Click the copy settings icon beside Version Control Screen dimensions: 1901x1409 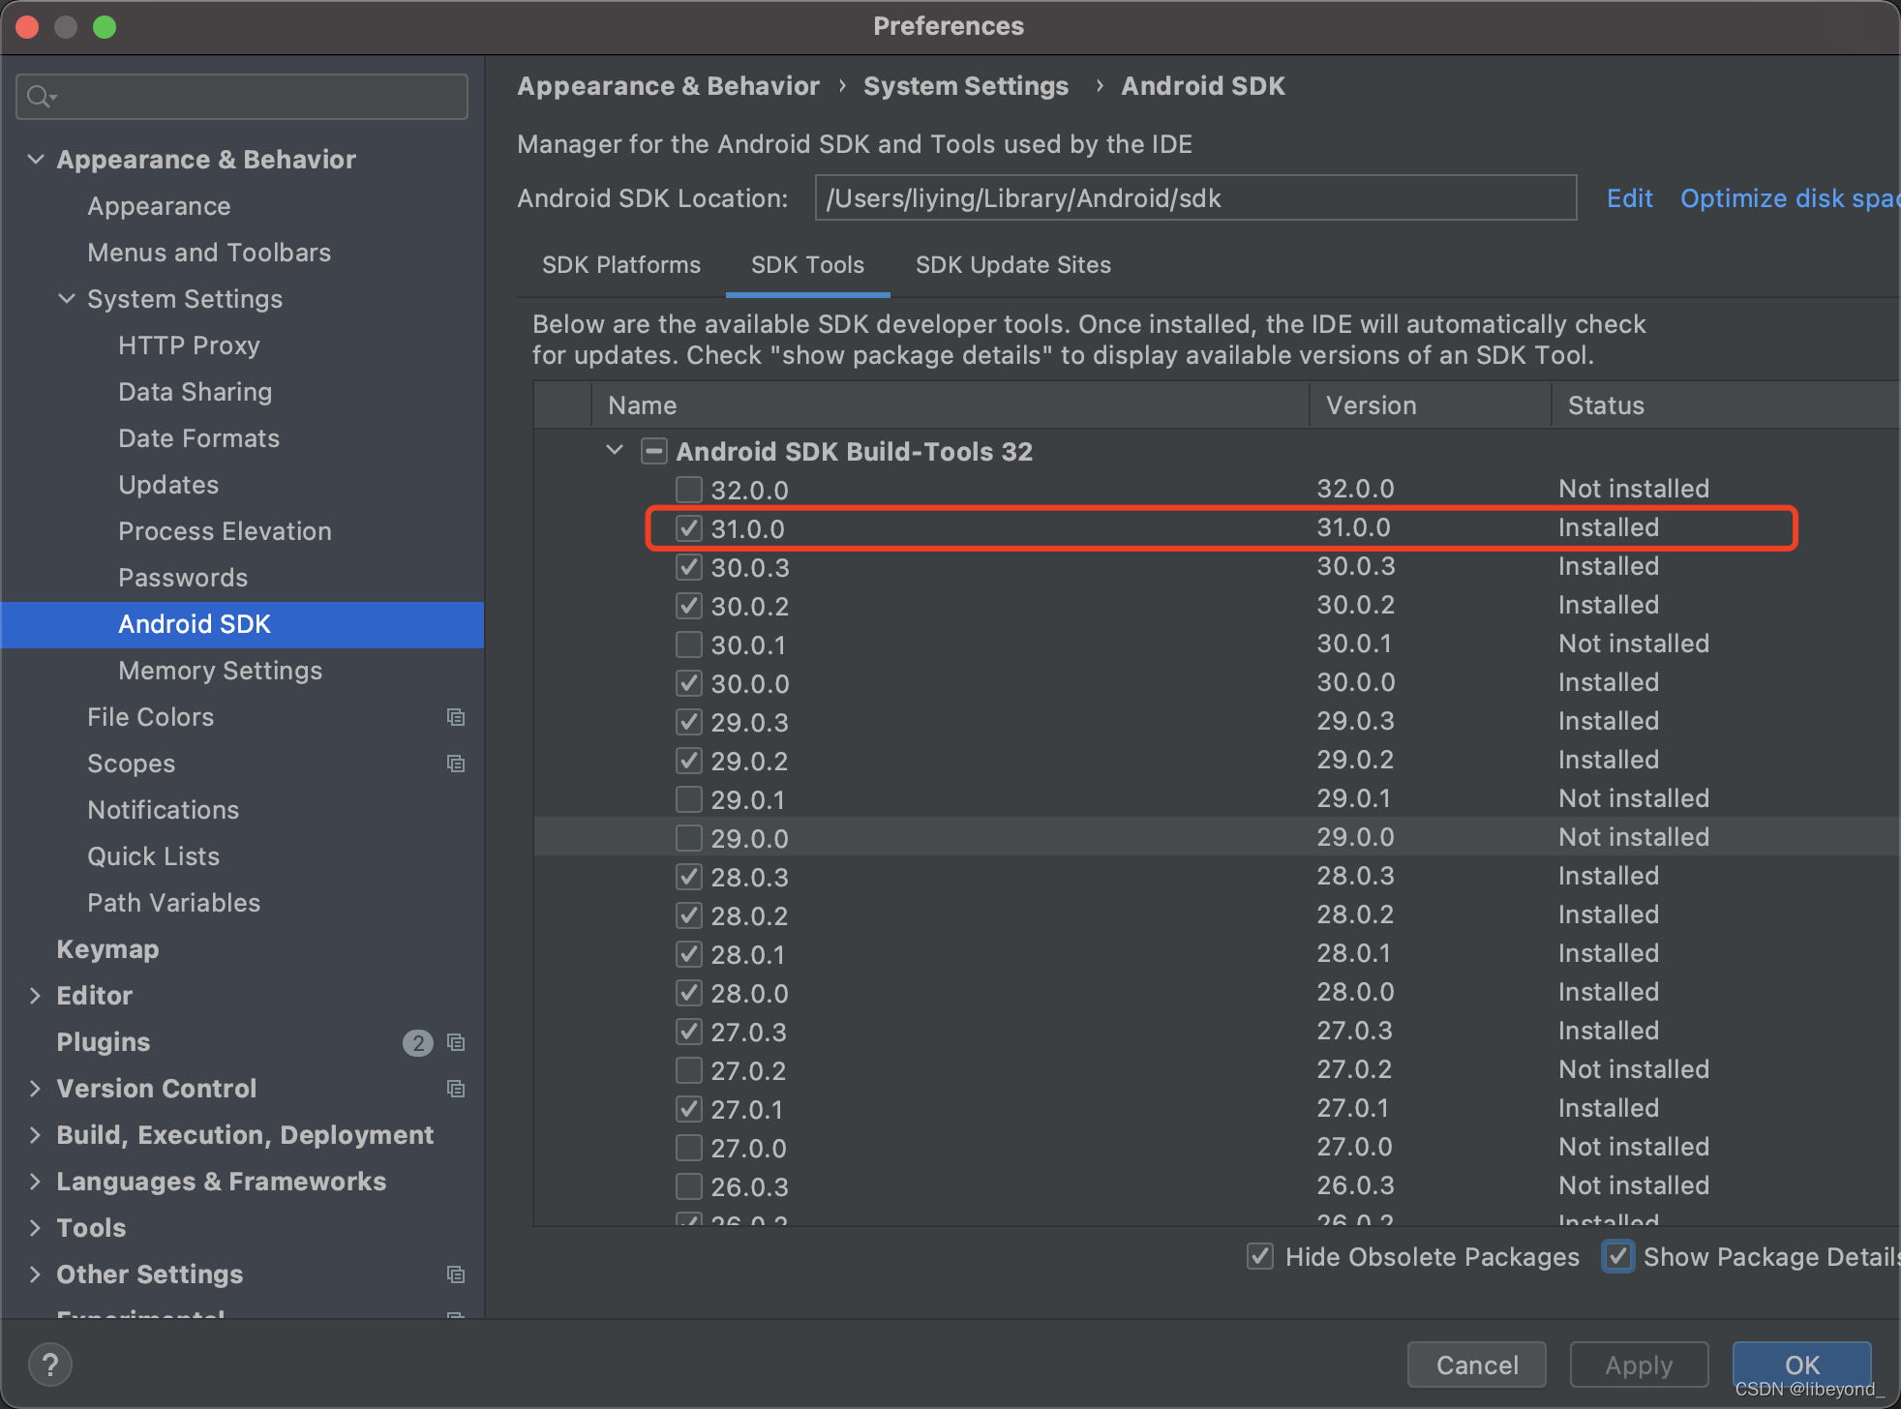[456, 1089]
